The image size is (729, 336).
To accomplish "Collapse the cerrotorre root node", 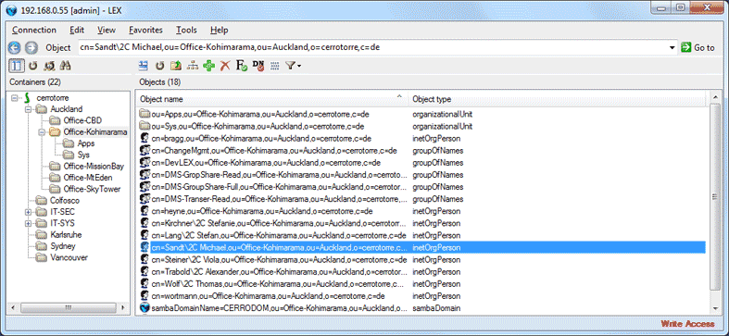I will 15,98.
